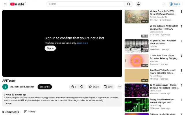Screen dimensions: 185x115
Task: Open WHITE SCREEN video title
Action: coord(164,27)
